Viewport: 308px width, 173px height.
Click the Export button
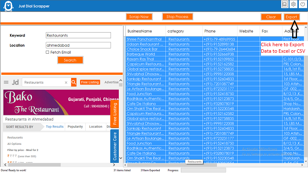291,17
